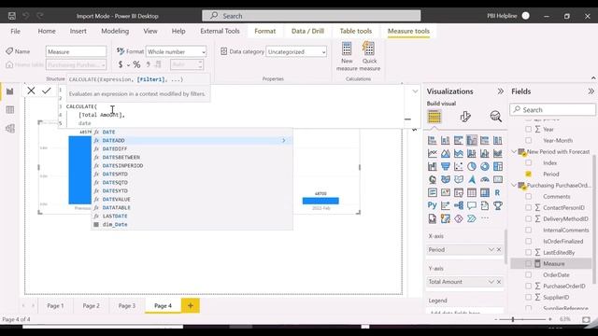Click Get more visuals ellipsis icon
Viewport: 598px width, 336px height.
[x=485, y=218]
